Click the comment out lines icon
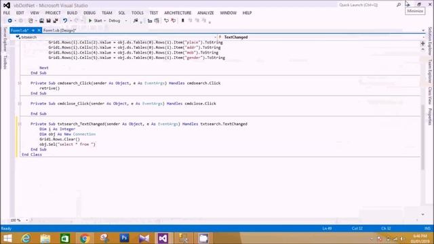The height and width of the screenshot is (244, 434). (166, 21)
